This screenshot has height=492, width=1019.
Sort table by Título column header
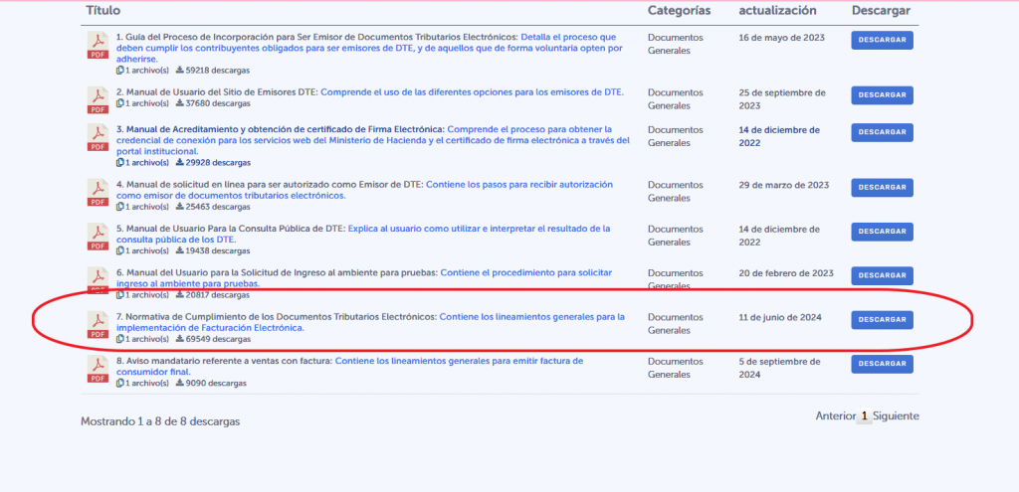[x=105, y=10]
